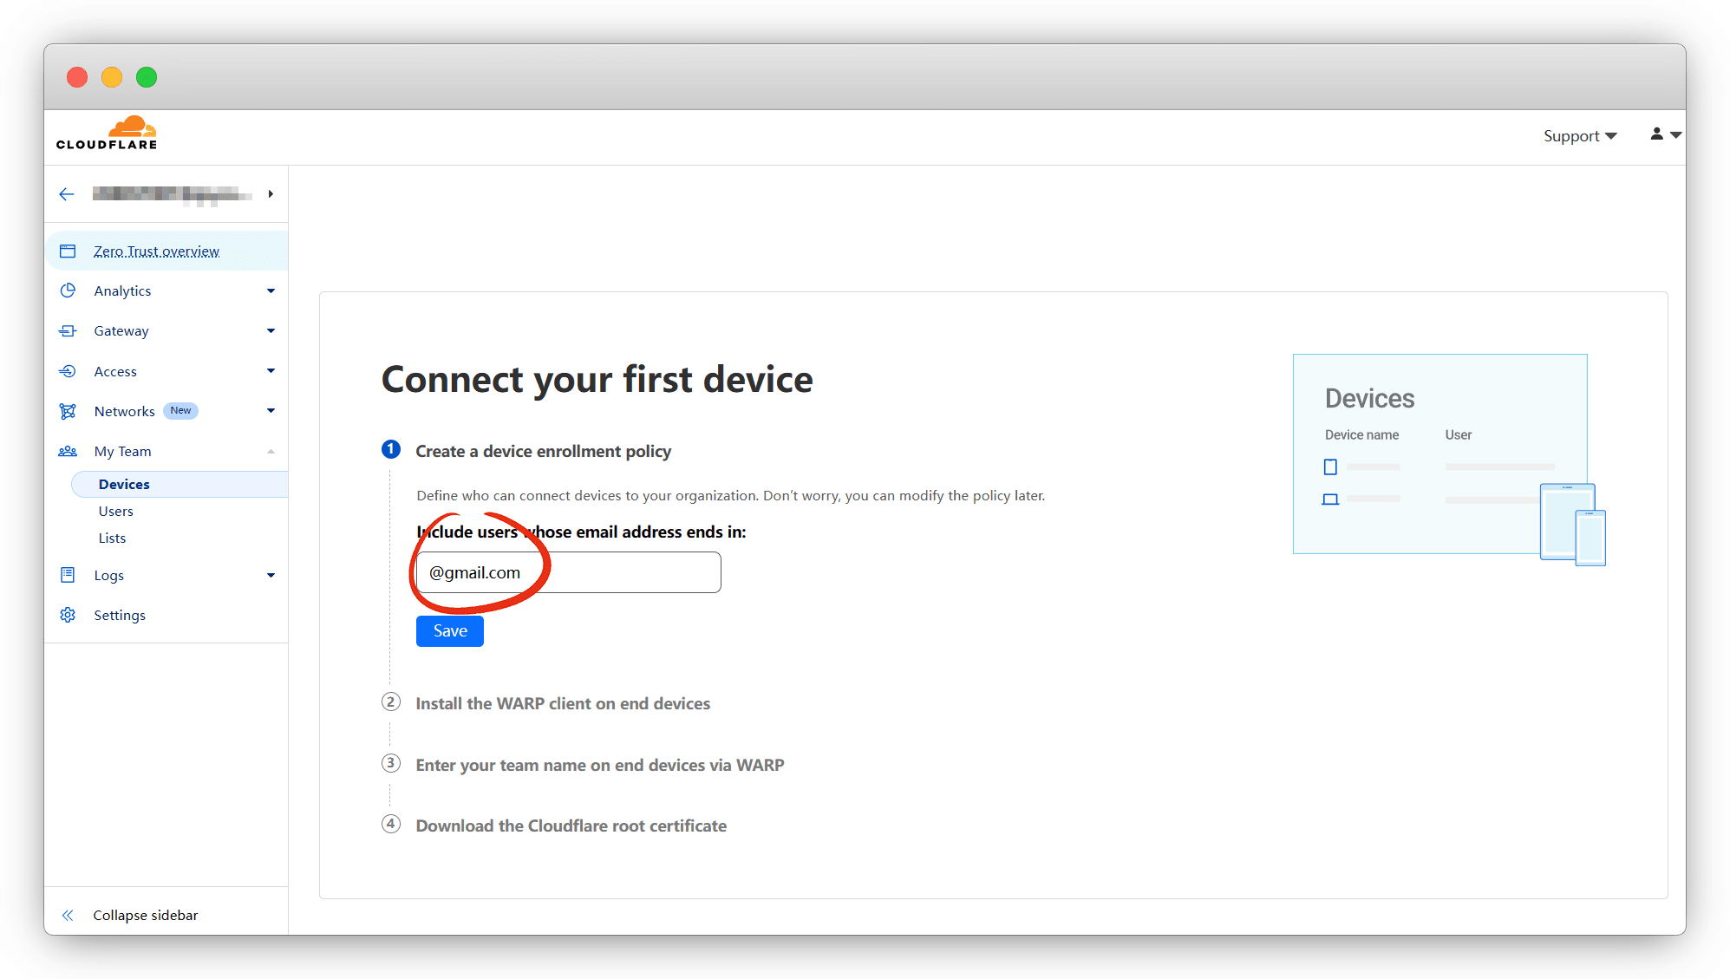Click the yellow minimize window button
Viewport: 1730px width, 979px height.
(x=112, y=77)
